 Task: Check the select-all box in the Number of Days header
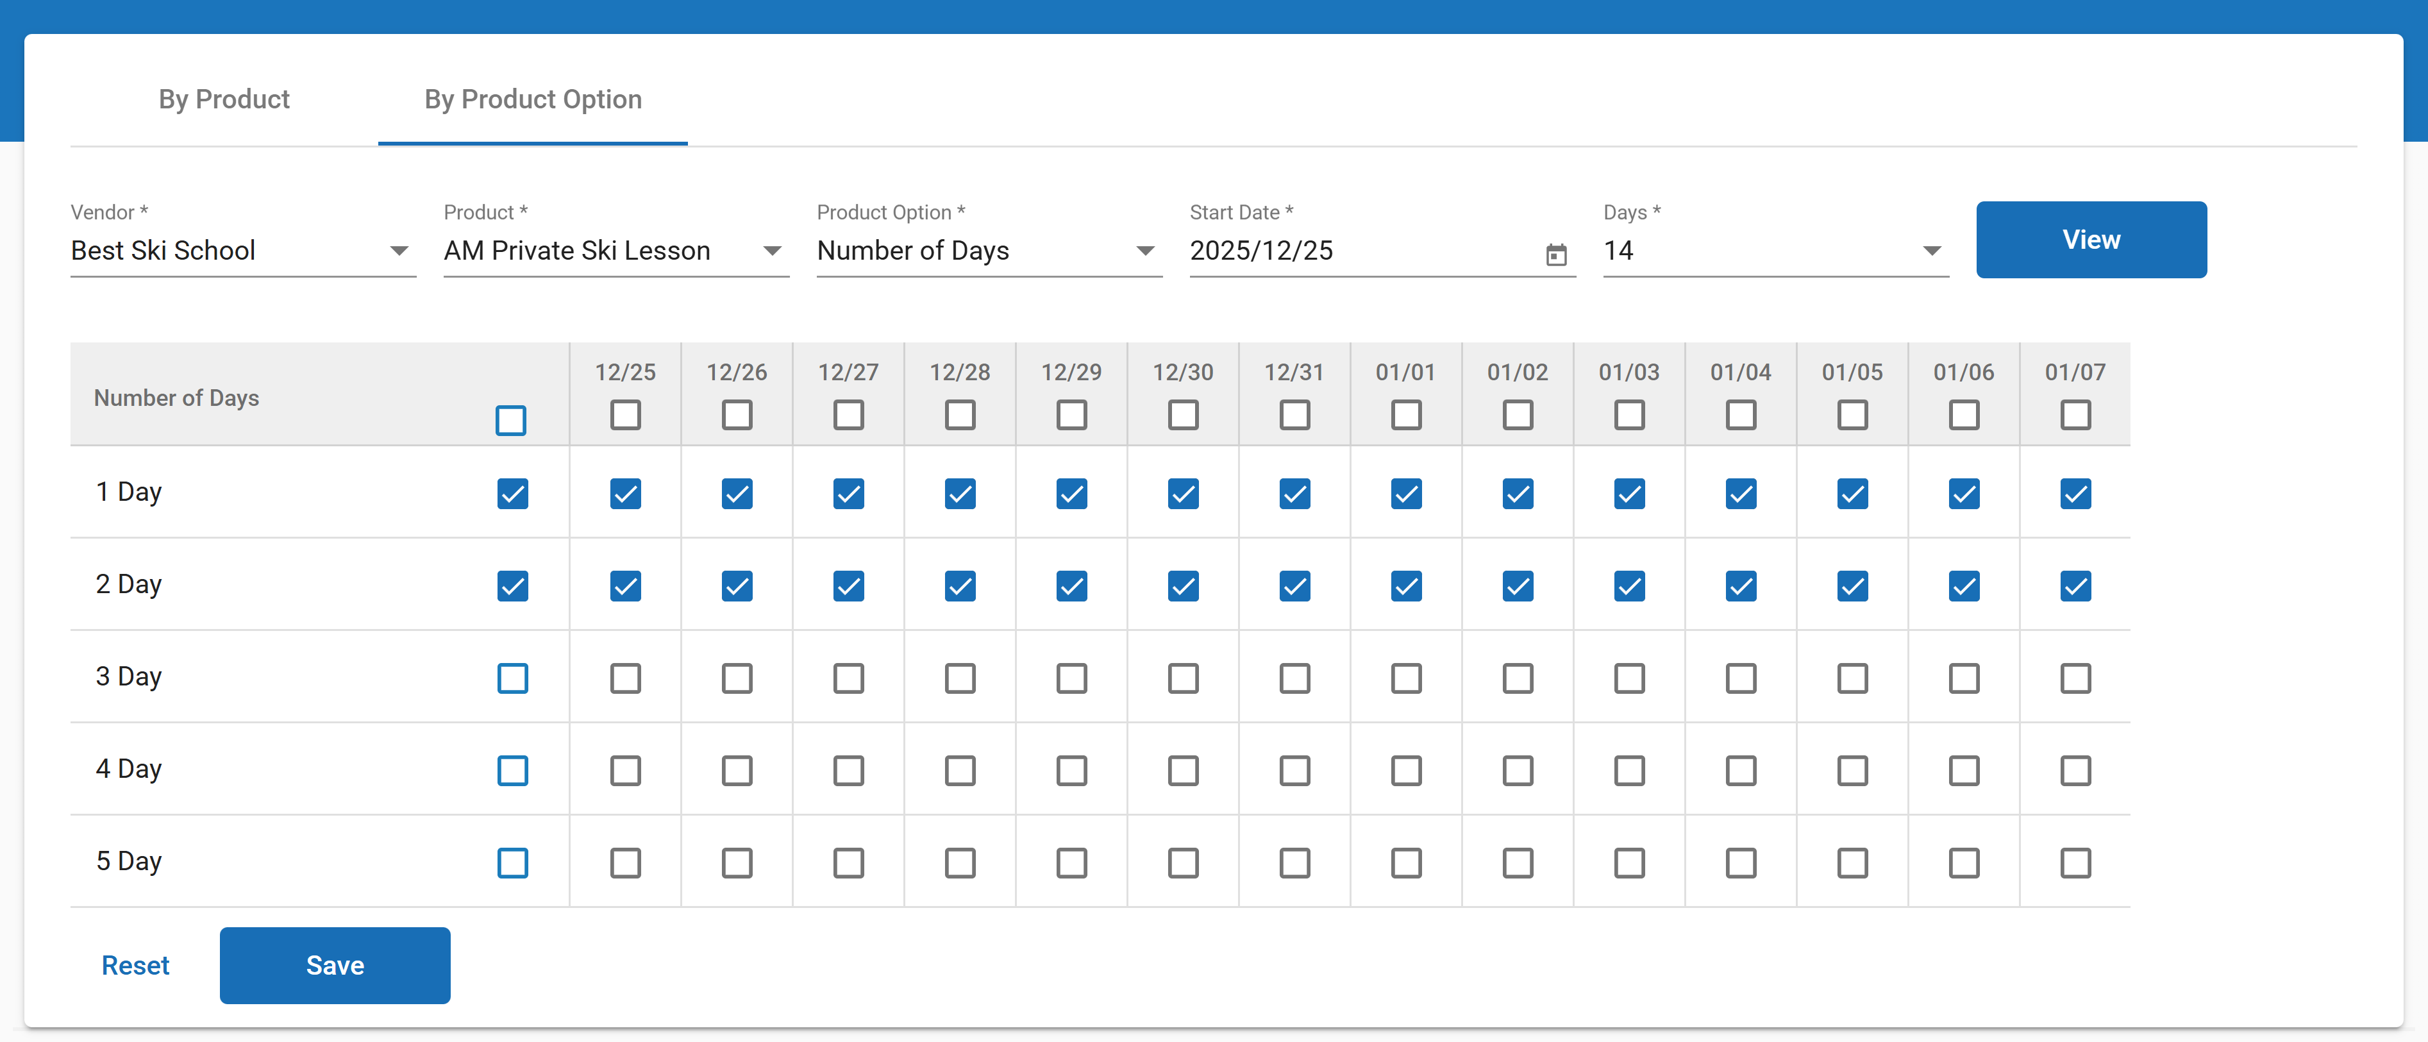[511, 419]
